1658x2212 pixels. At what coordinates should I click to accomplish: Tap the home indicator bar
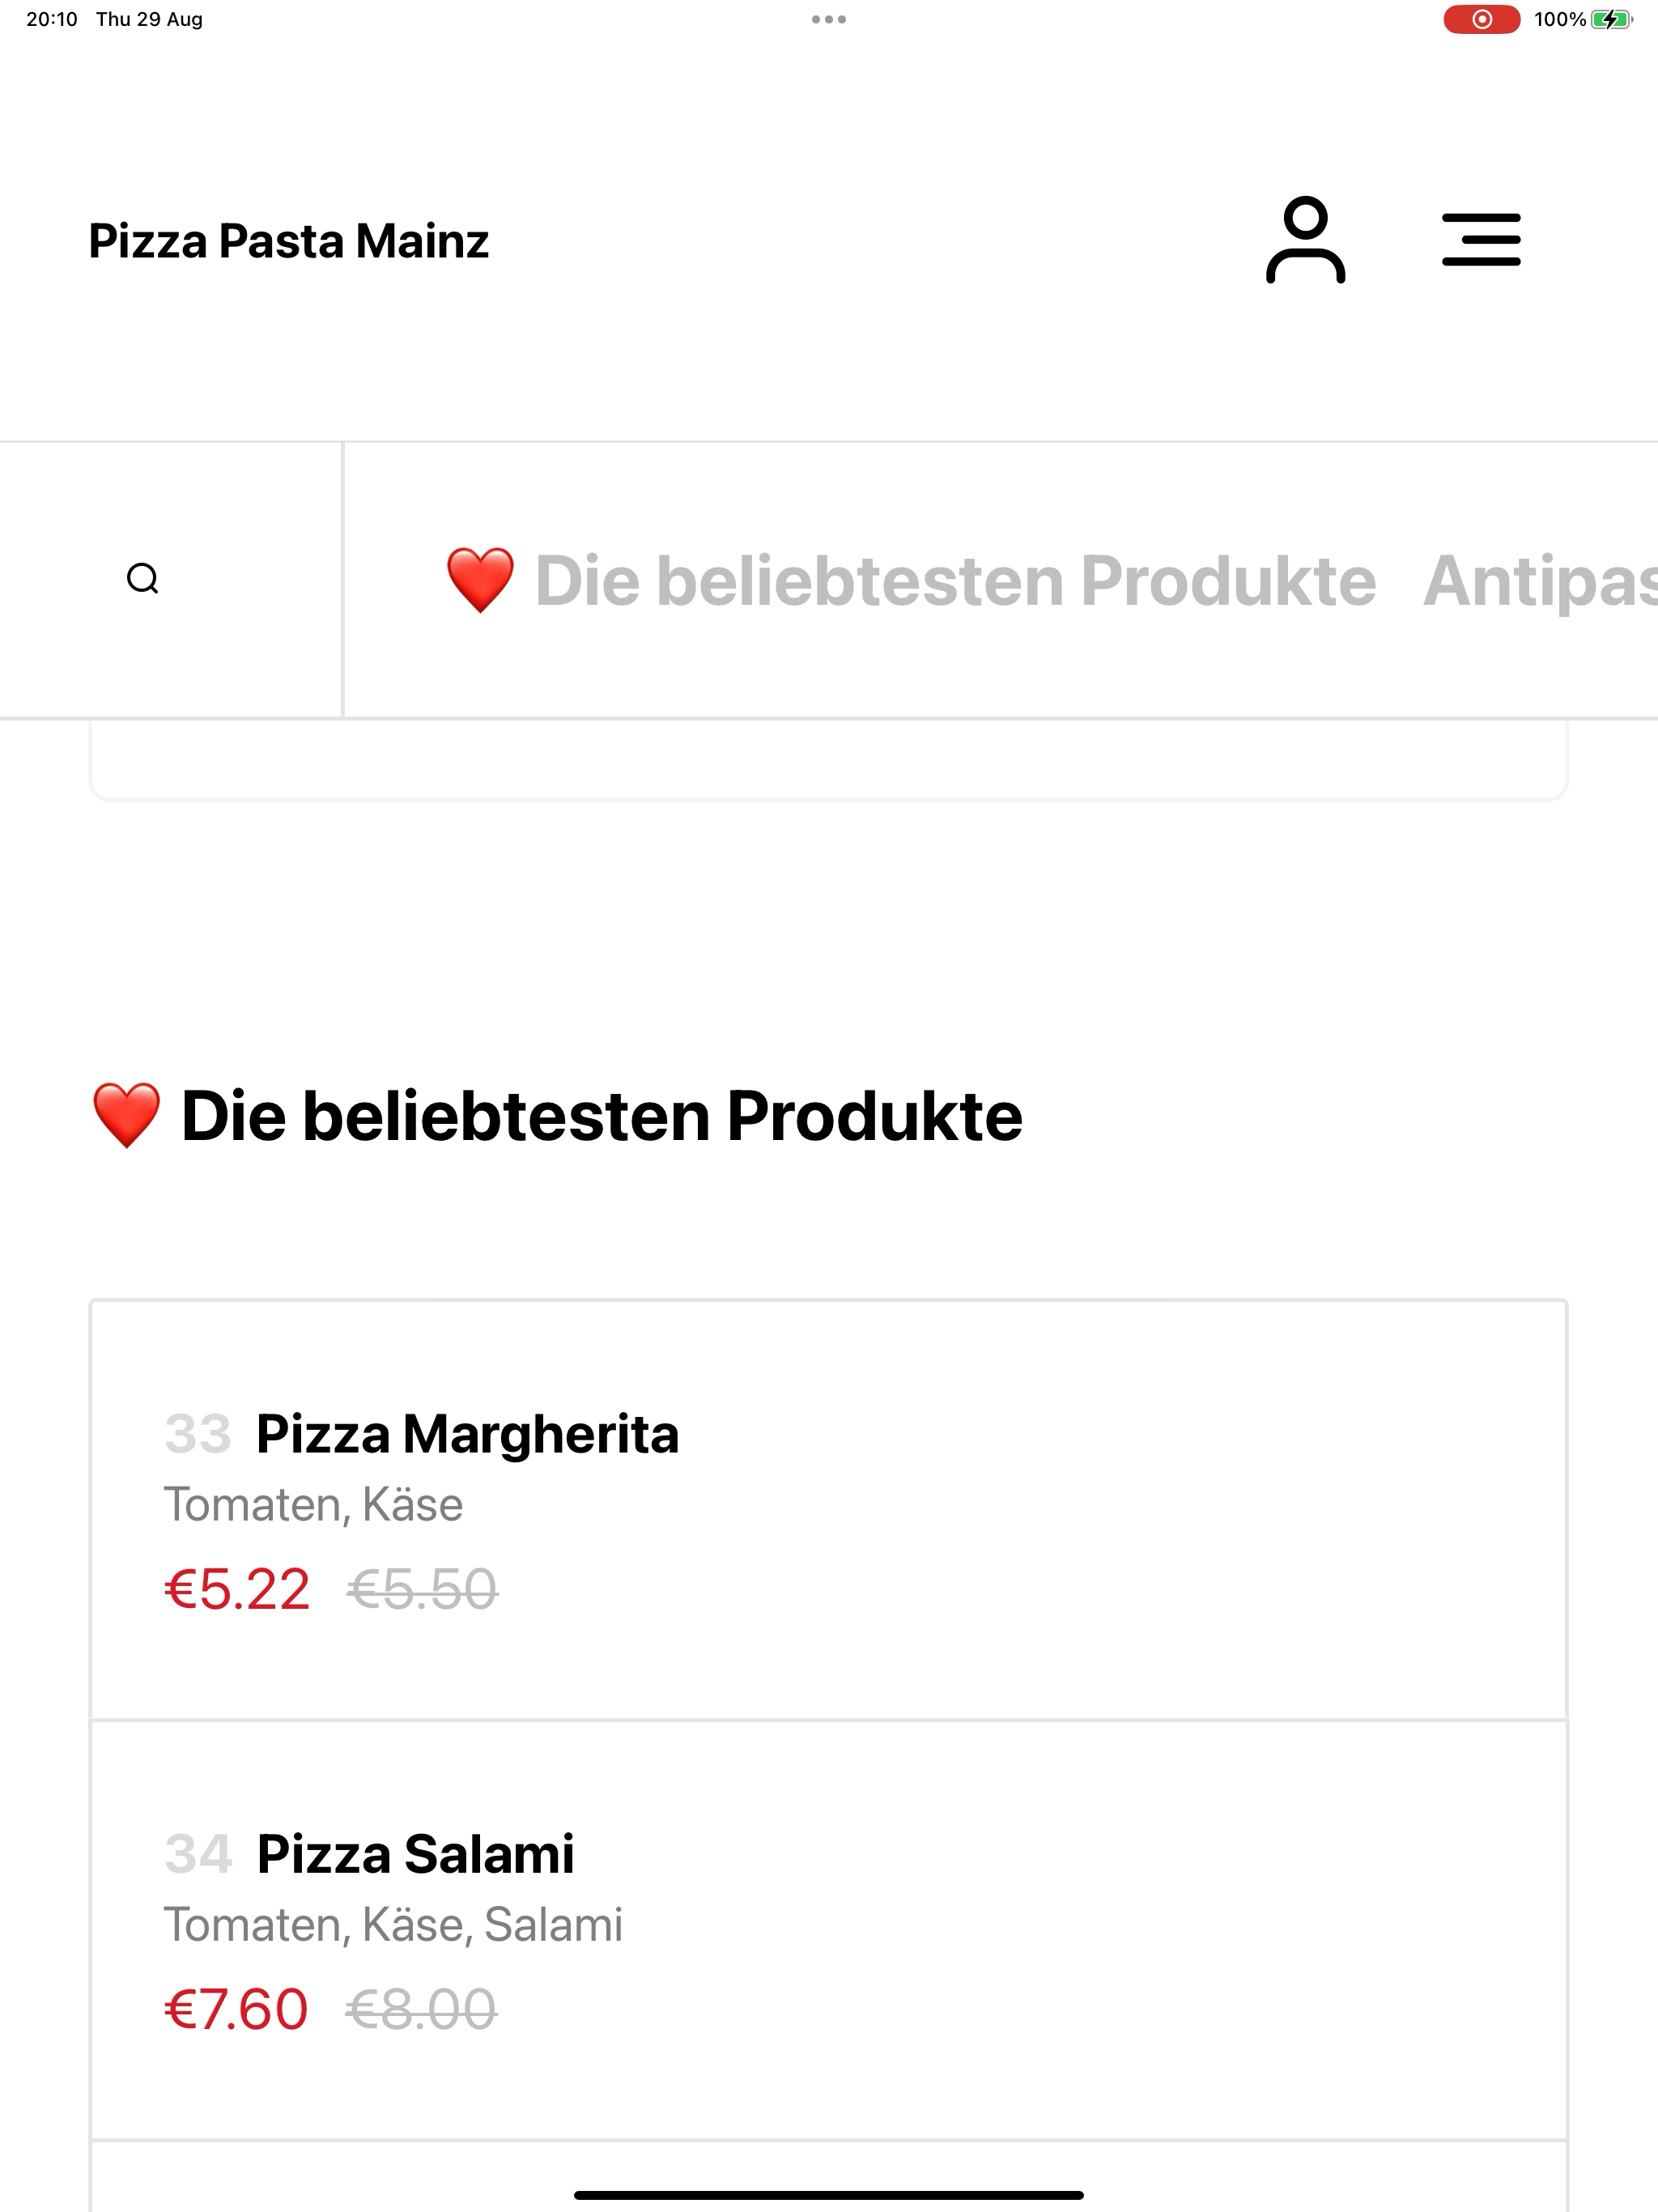click(829, 2195)
